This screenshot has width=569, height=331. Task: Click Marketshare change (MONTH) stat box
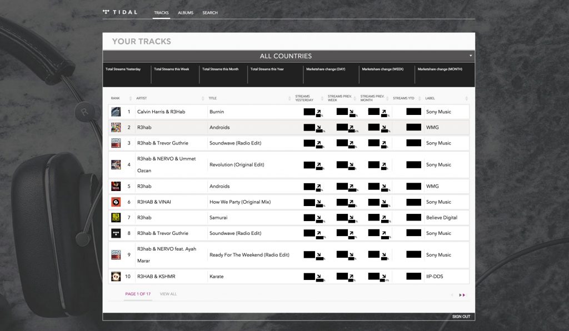coord(445,74)
